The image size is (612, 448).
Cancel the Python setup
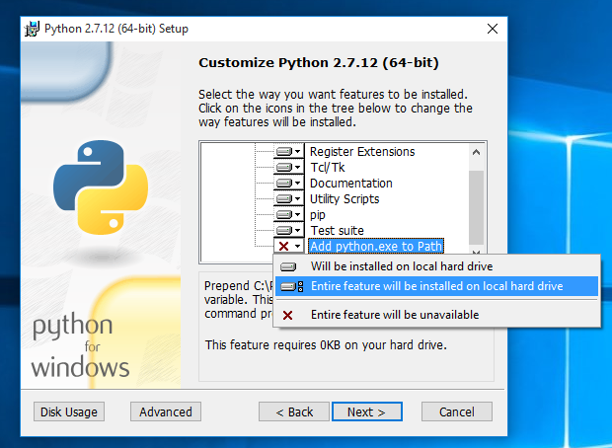pyautogui.click(x=457, y=411)
